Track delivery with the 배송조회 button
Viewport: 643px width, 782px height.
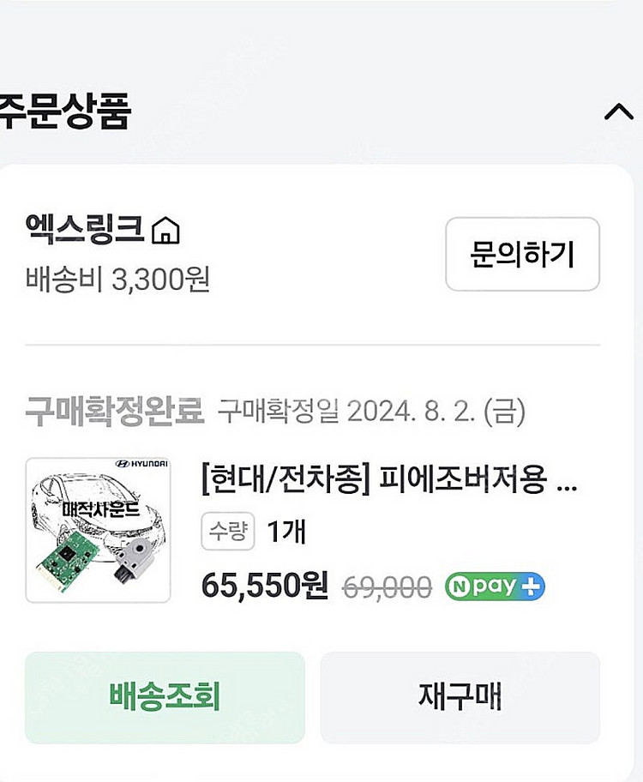pyautogui.click(x=165, y=697)
